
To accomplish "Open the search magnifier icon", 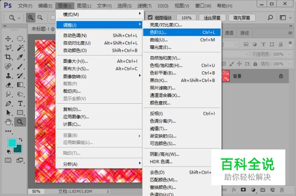I will click(x=270, y=18).
